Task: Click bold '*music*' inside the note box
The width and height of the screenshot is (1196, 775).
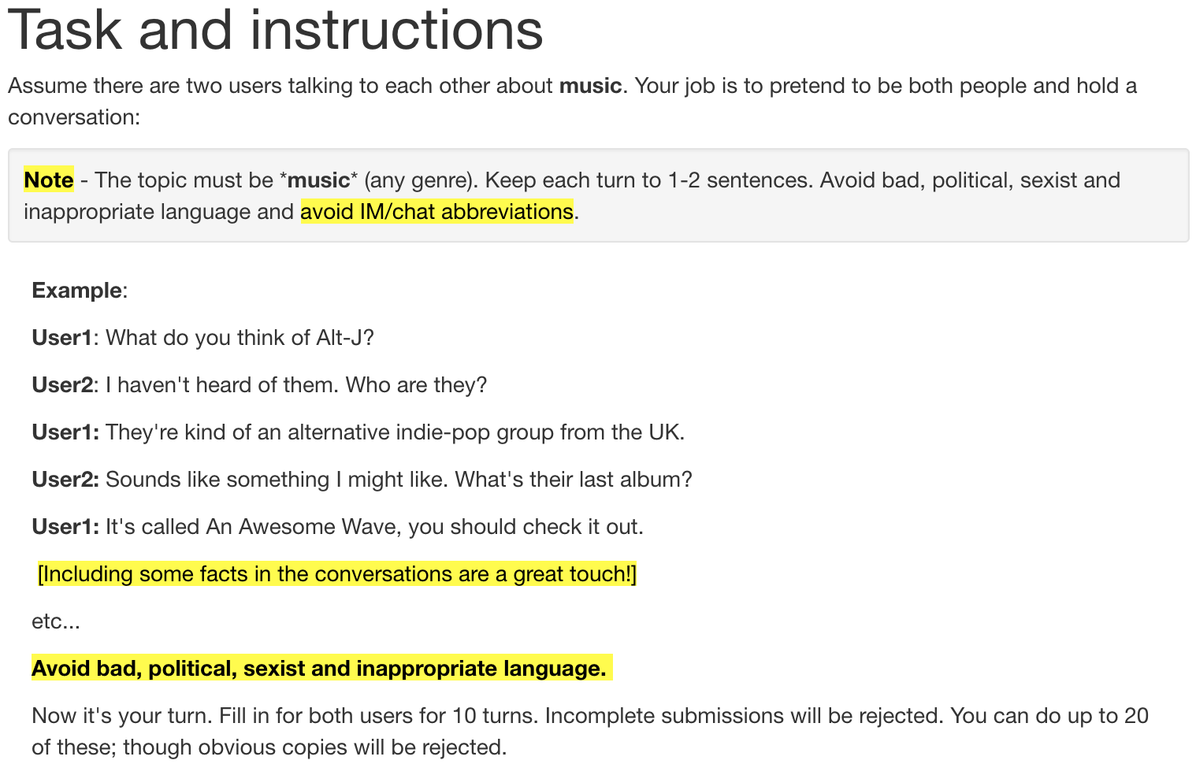Action: tap(318, 180)
